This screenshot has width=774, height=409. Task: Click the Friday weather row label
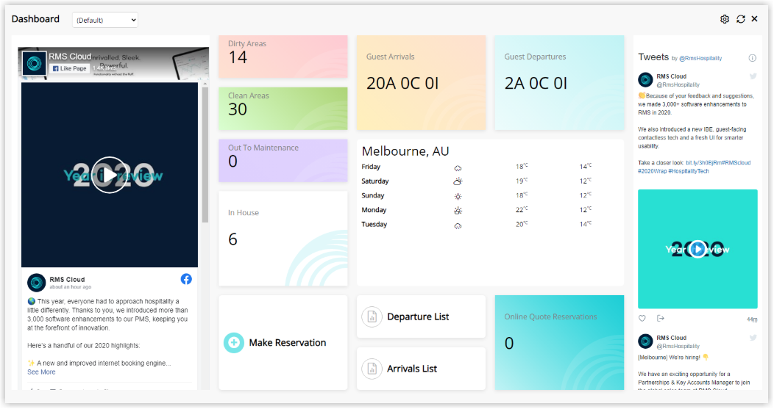tap(371, 167)
